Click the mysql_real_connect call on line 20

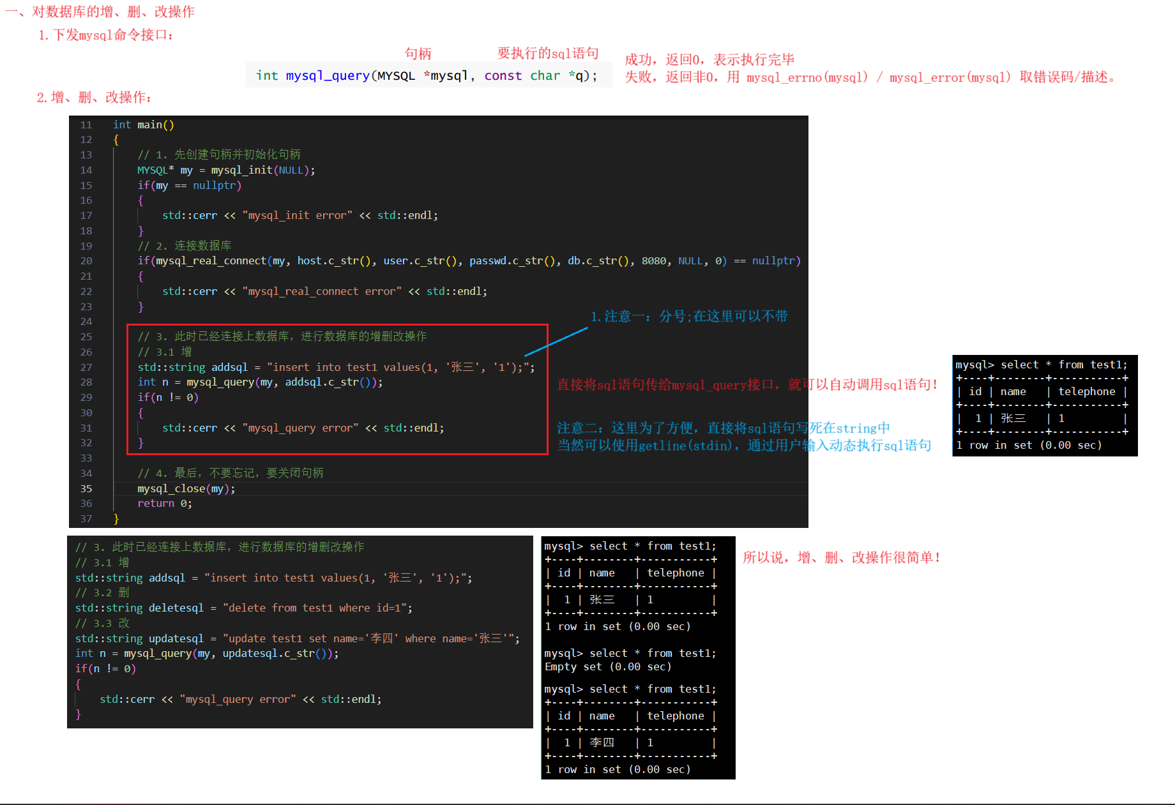coord(469,260)
